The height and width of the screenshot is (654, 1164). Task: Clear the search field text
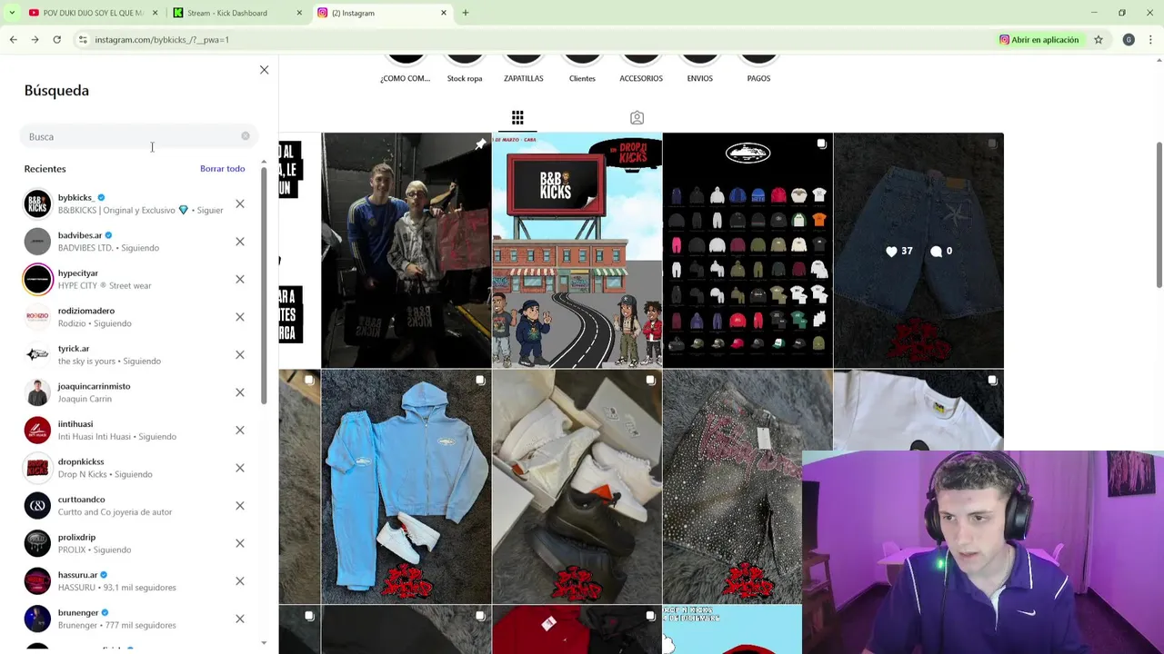246,136
